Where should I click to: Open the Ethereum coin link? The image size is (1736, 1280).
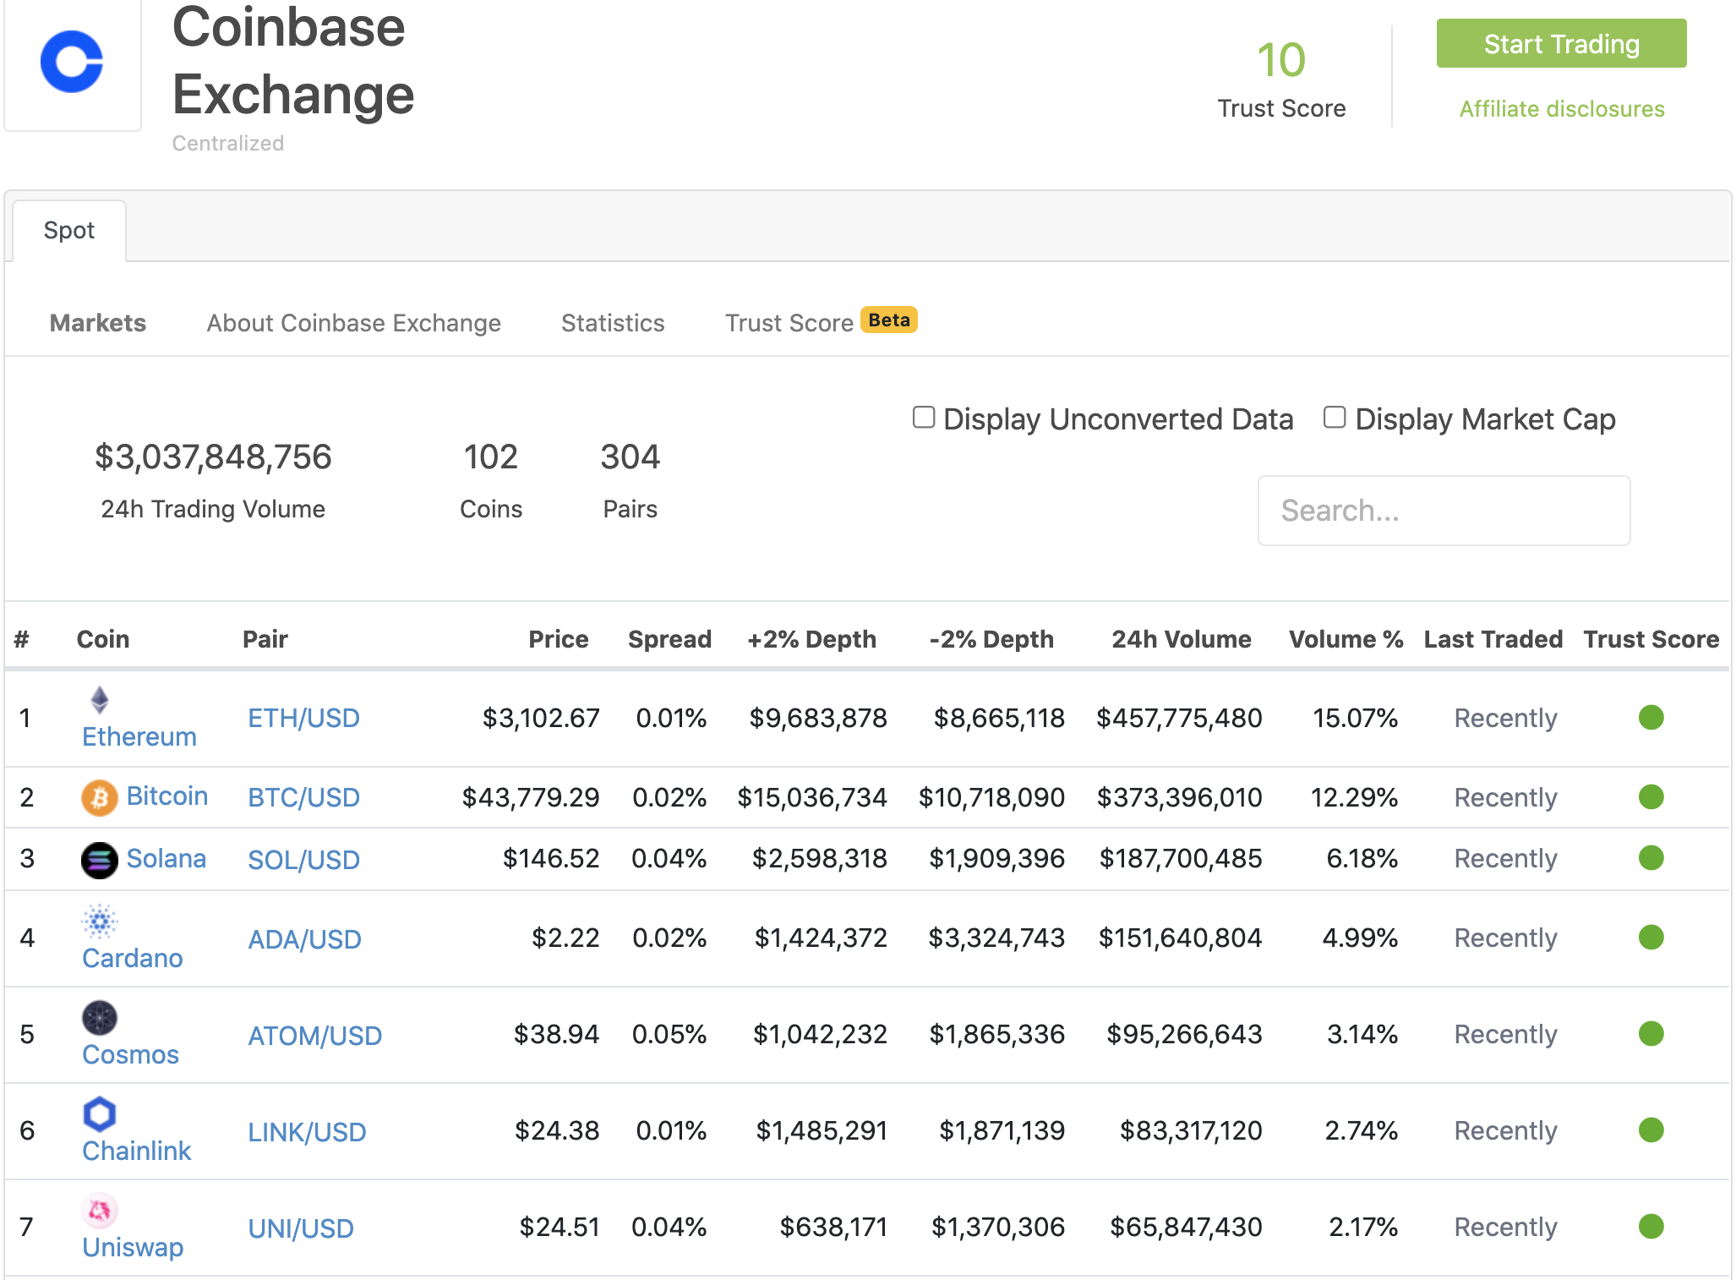139,736
